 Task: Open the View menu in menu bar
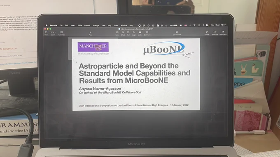(x=103, y=25)
